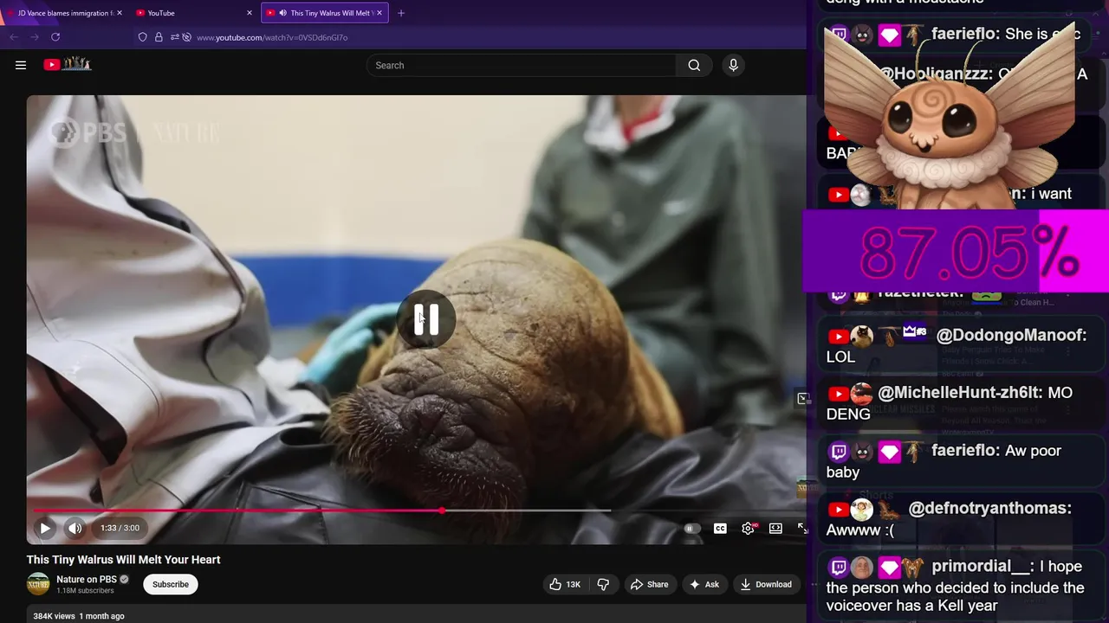Mute the walrus tab via its speaker icon
The image size is (1109, 623).
[282, 13]
